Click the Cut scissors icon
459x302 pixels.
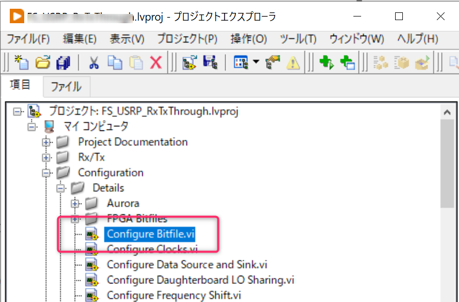(93, 62)
